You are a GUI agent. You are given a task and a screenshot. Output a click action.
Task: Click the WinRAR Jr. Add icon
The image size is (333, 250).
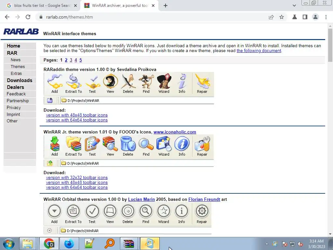(x=55, y=144)
